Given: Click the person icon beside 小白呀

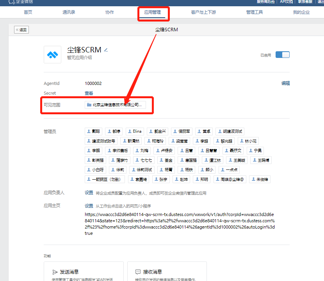Looking at the screenshot, I should click(89, 170).
